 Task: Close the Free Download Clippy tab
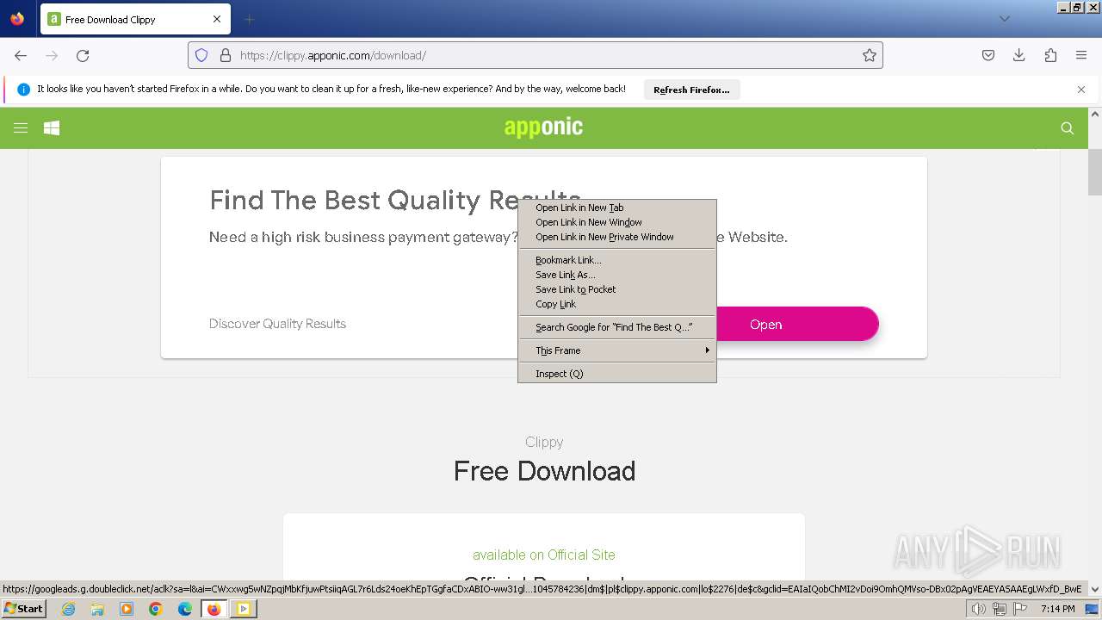[x=217, y=19]
